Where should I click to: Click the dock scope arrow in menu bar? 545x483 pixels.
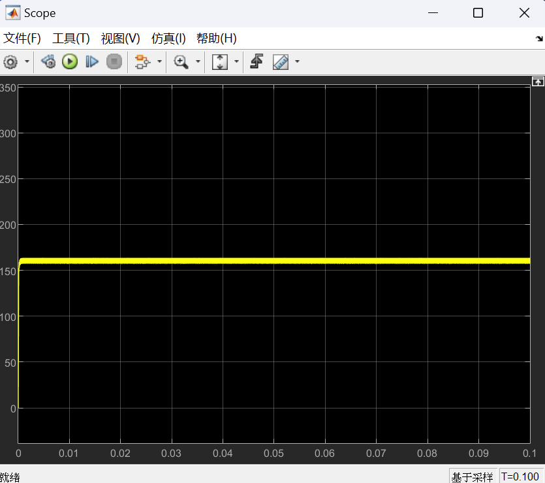539,39
